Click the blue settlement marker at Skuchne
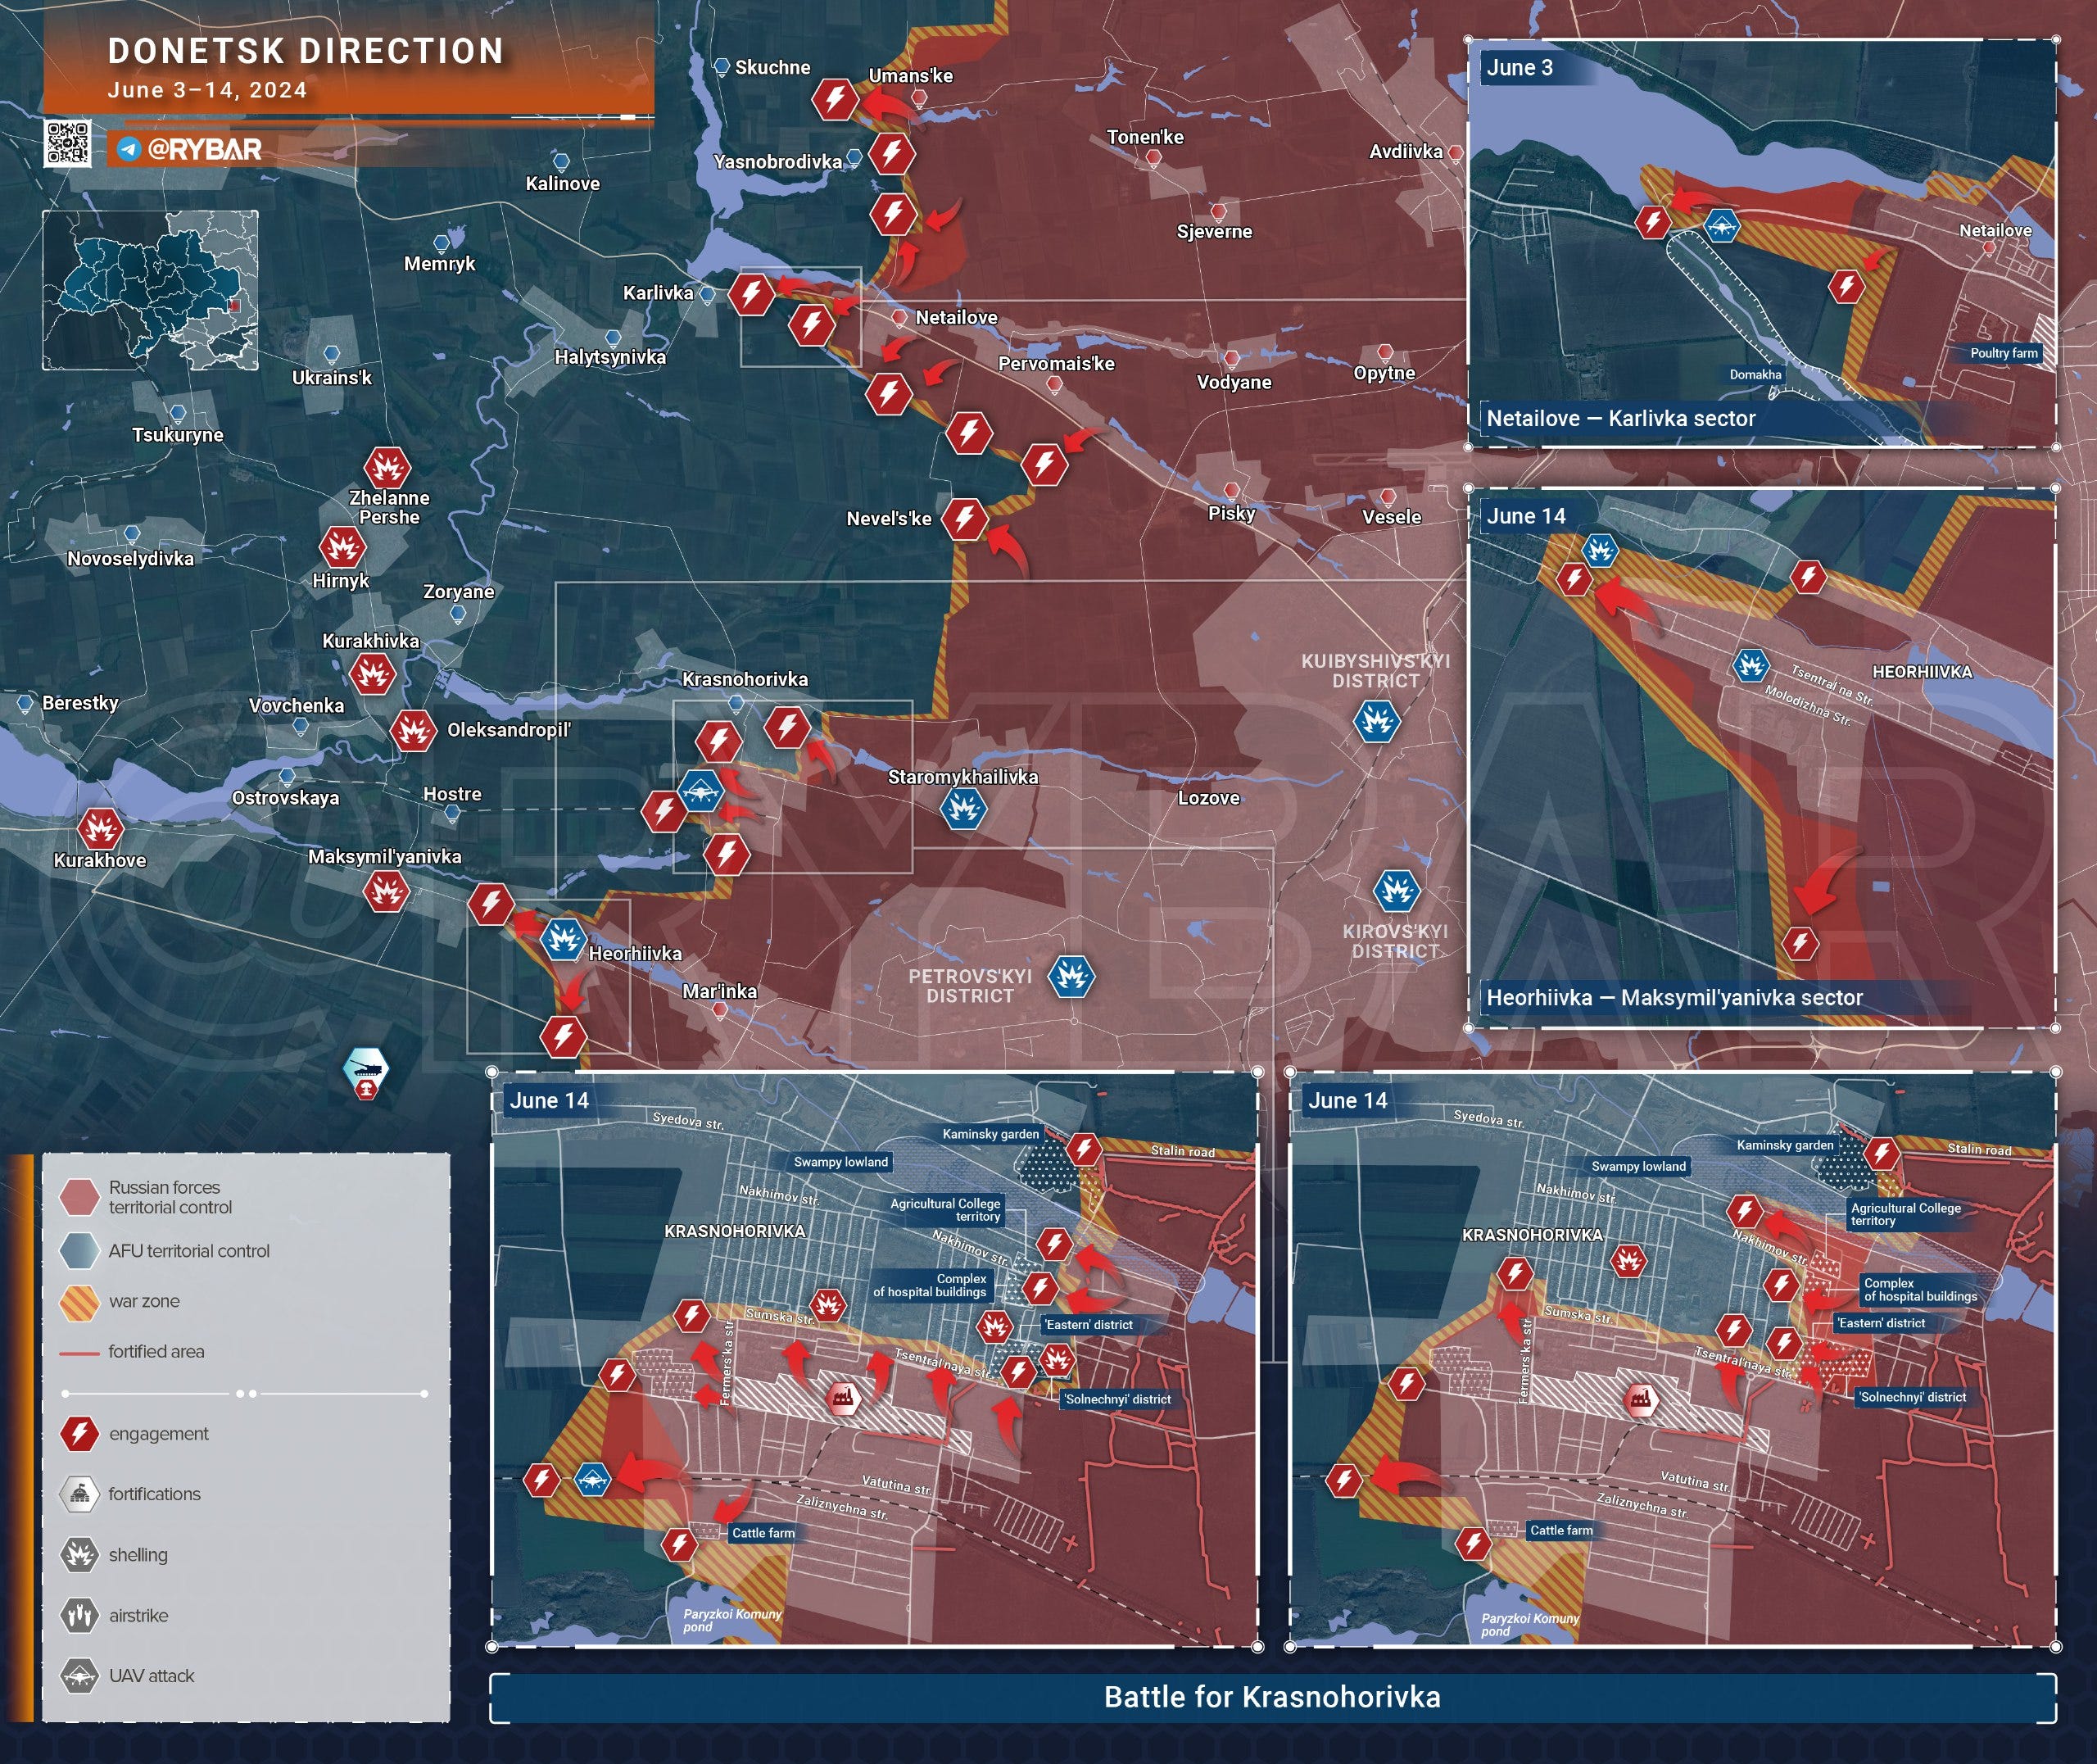The image size is (2097, 1764). 722,67
